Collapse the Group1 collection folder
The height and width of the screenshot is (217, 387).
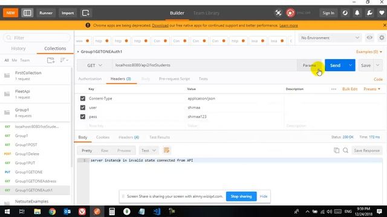(x=35, y=113)
